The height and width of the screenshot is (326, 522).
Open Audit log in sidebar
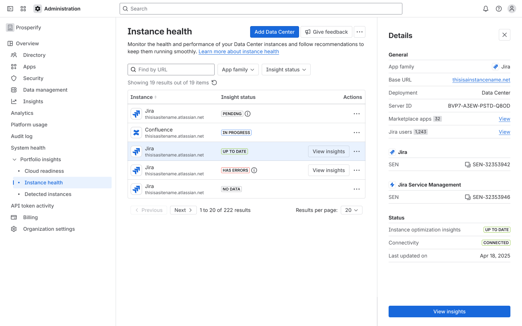point(22,136)
